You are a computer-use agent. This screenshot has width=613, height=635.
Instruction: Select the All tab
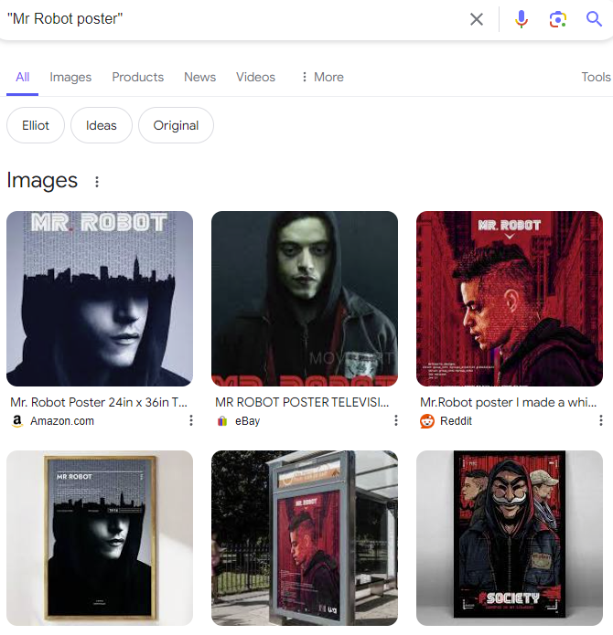[22, 77]
